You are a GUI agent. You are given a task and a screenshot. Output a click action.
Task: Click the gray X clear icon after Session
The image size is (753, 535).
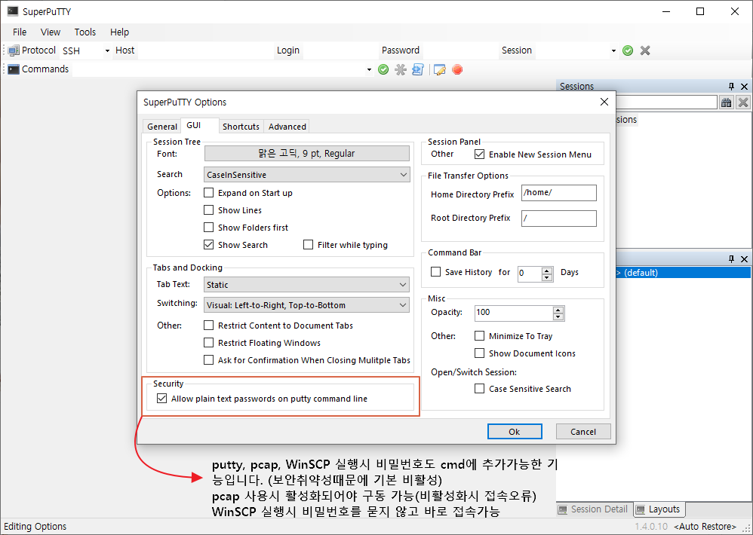645,50
